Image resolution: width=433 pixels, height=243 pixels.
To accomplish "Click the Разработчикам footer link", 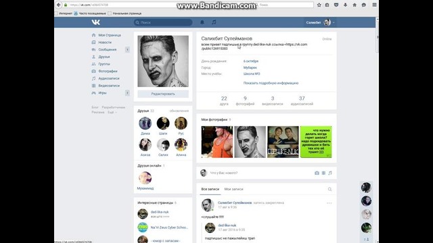I will (113, 107).
